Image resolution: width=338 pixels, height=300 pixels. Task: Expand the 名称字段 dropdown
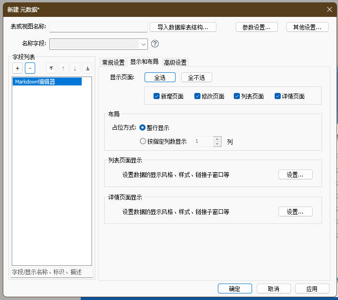[143, 44]
